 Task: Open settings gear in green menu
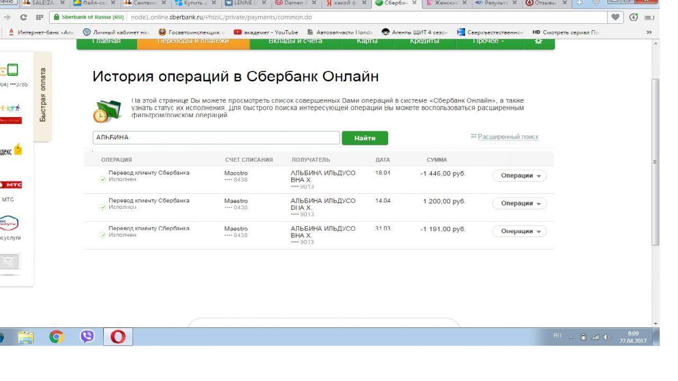pyautogui.click(x=539, y=41)
